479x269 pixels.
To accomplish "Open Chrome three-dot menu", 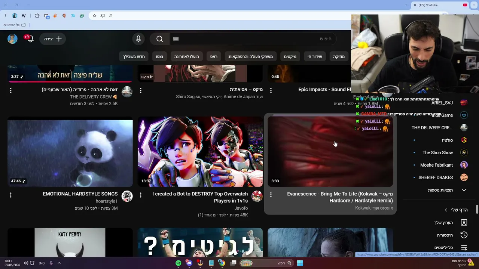I will pyautogui.click(x=6, y=16).
